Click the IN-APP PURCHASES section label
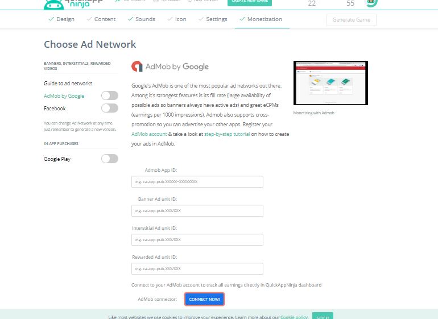This screenshot has height=319, width=438. click(61, 143)
